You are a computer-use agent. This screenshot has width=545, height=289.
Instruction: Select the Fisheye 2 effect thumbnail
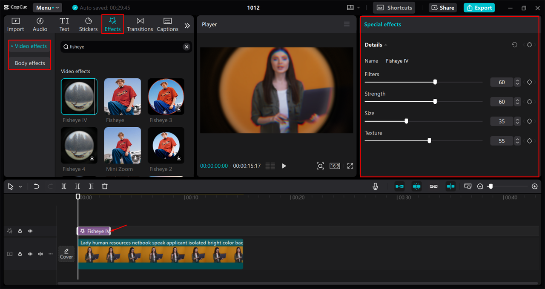click(166, 146)
